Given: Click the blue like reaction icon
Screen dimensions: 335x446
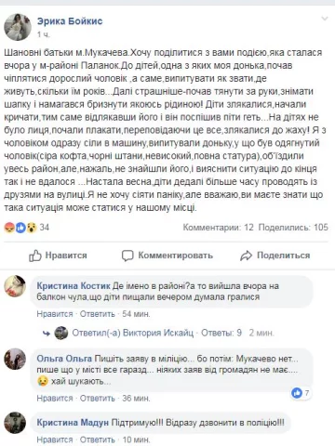Looking at the screenshot, I should pyautogui.click(x=20, y=228).
